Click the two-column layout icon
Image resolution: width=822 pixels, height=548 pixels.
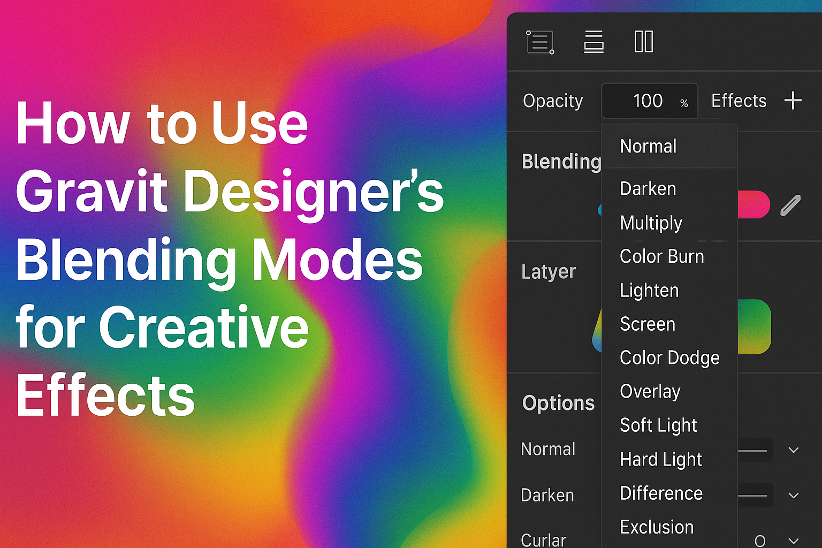[643, 42]
